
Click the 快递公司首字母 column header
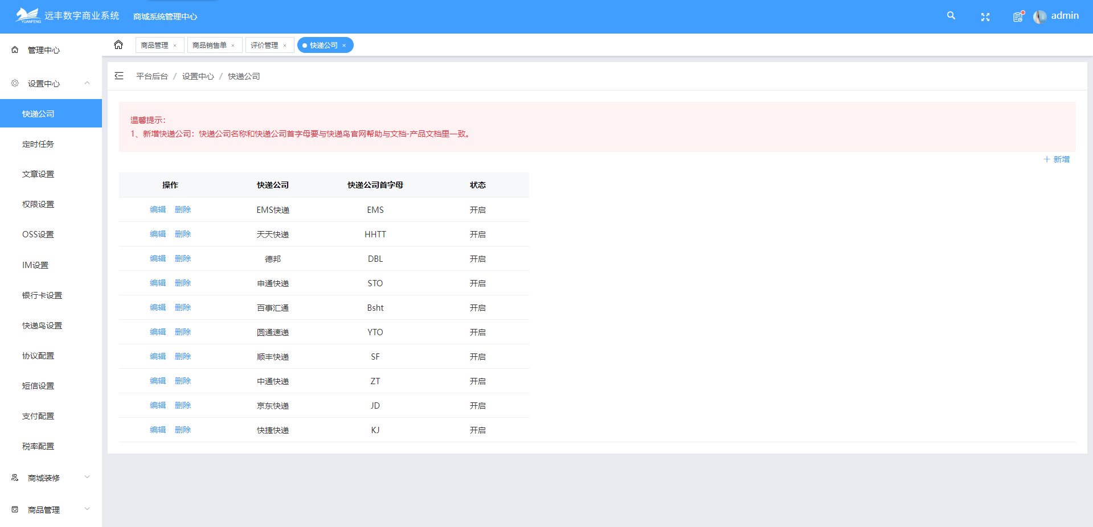pyautogui.click(x=375, y=185)
